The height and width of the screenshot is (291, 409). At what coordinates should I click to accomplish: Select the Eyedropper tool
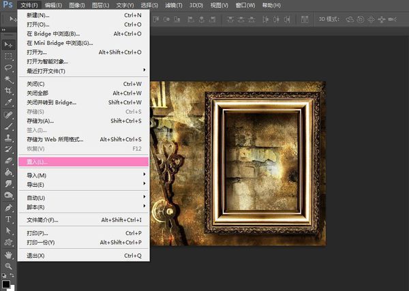(x=8, y=102)
